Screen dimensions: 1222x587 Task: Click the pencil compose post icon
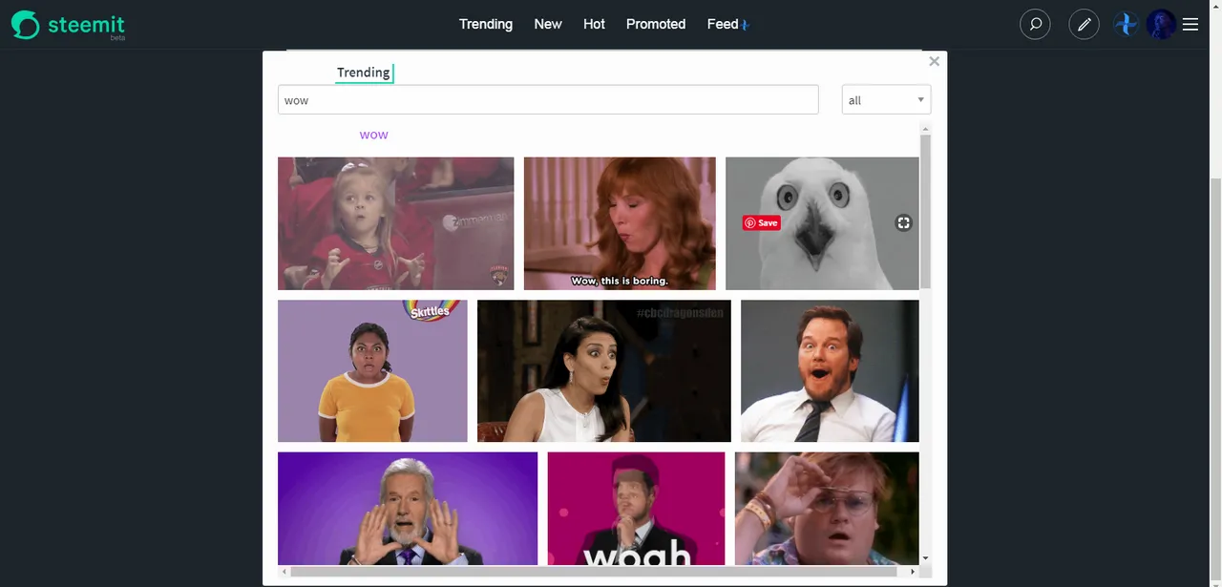coord(1084,24)
